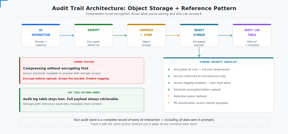Screen dimensions: 288x134
Task: Click 'Encrypt before upload. Scope the bucket' text
Action: click(66, 78)
